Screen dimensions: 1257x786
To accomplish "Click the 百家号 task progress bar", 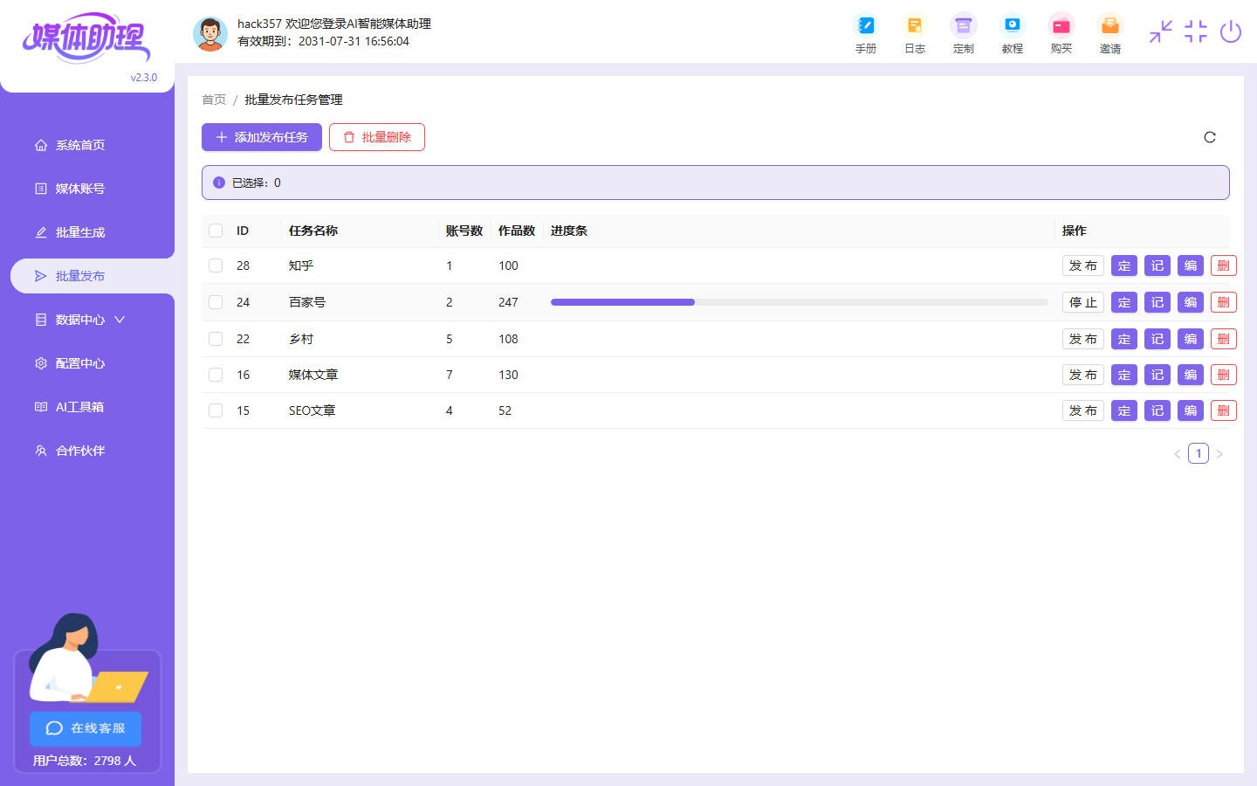I will pyautogui.click(x=799, y=302).
